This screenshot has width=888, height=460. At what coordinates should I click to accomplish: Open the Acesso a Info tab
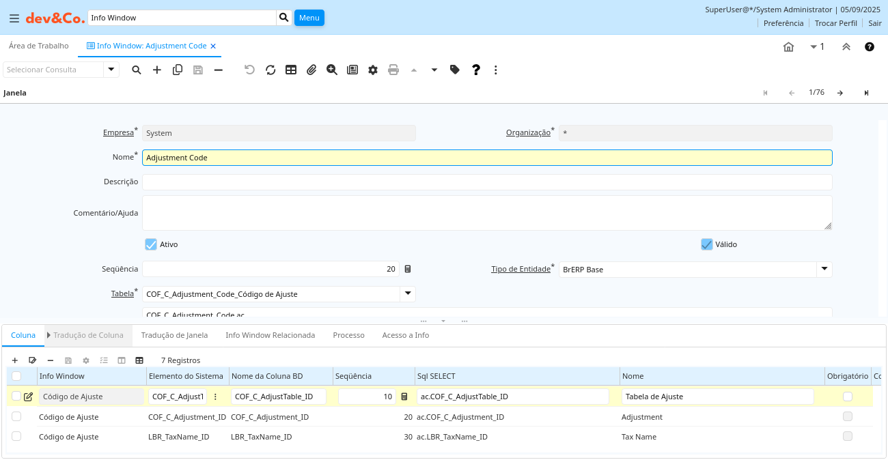(405, 335)
